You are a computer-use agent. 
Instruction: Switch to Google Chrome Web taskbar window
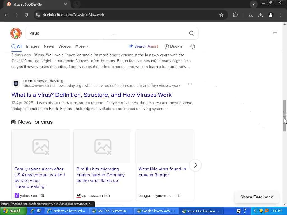156,211
